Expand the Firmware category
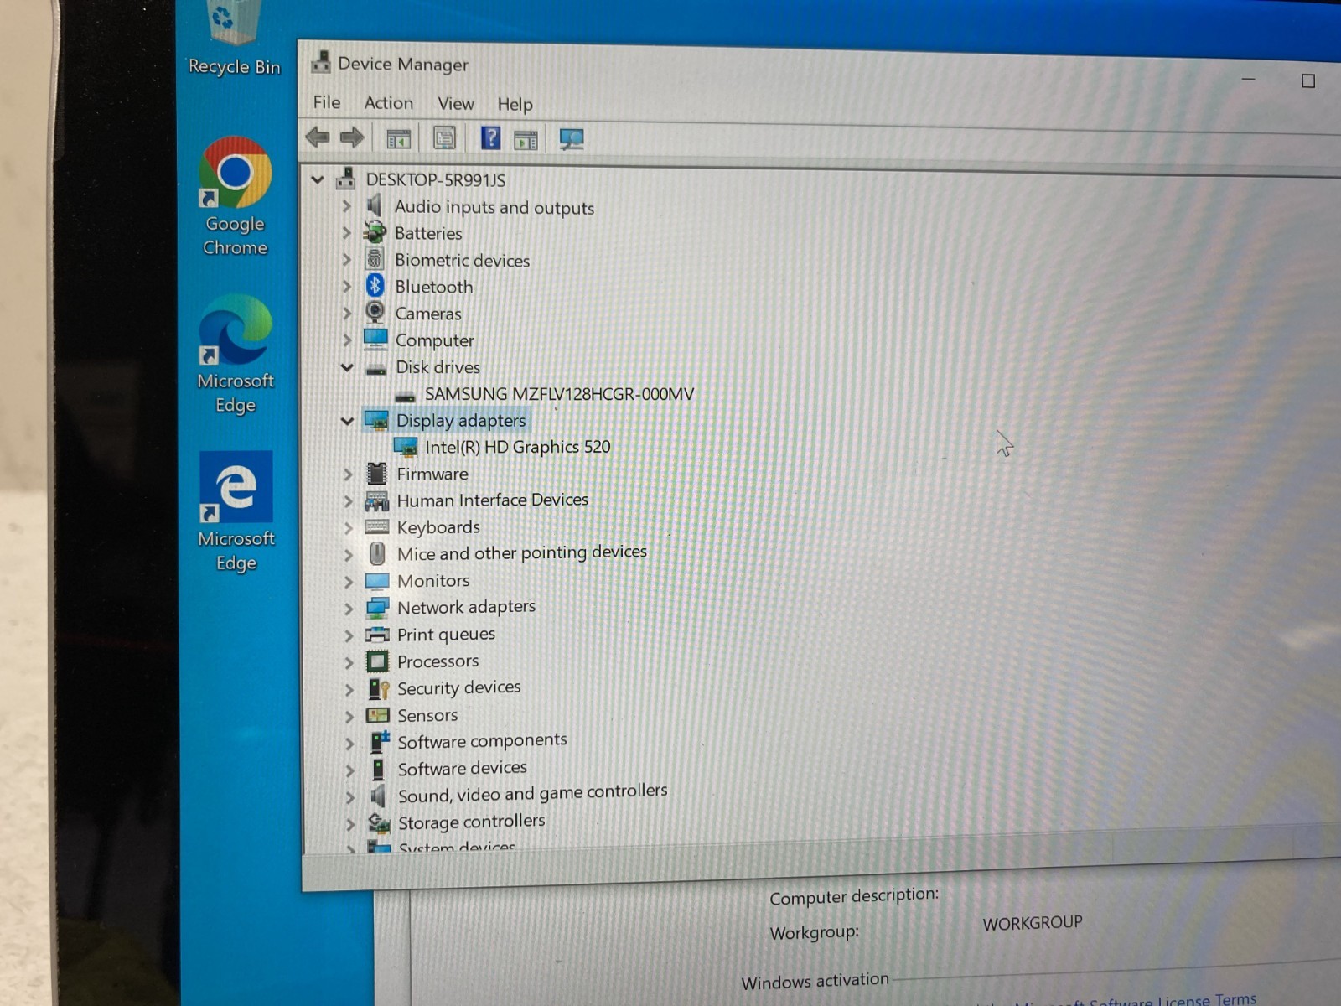This screenshot has width=1341, height=1006. click(348, 474)
